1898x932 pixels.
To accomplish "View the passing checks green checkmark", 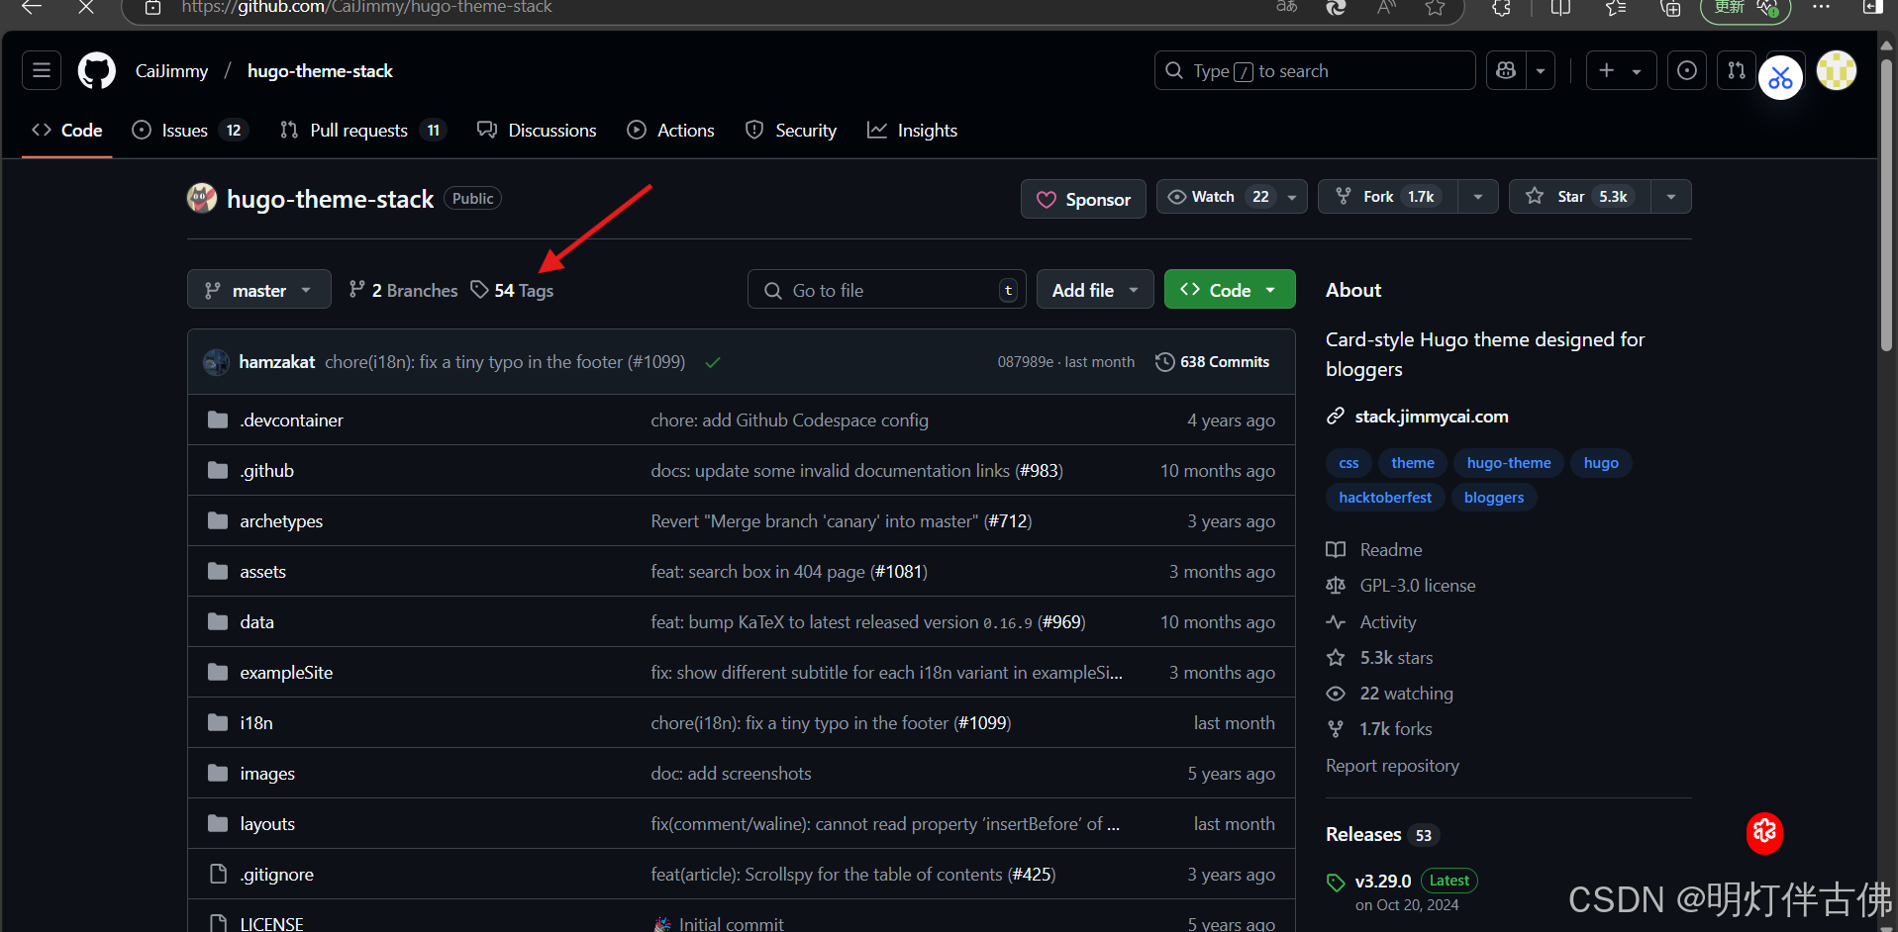I will click(713, 362).
